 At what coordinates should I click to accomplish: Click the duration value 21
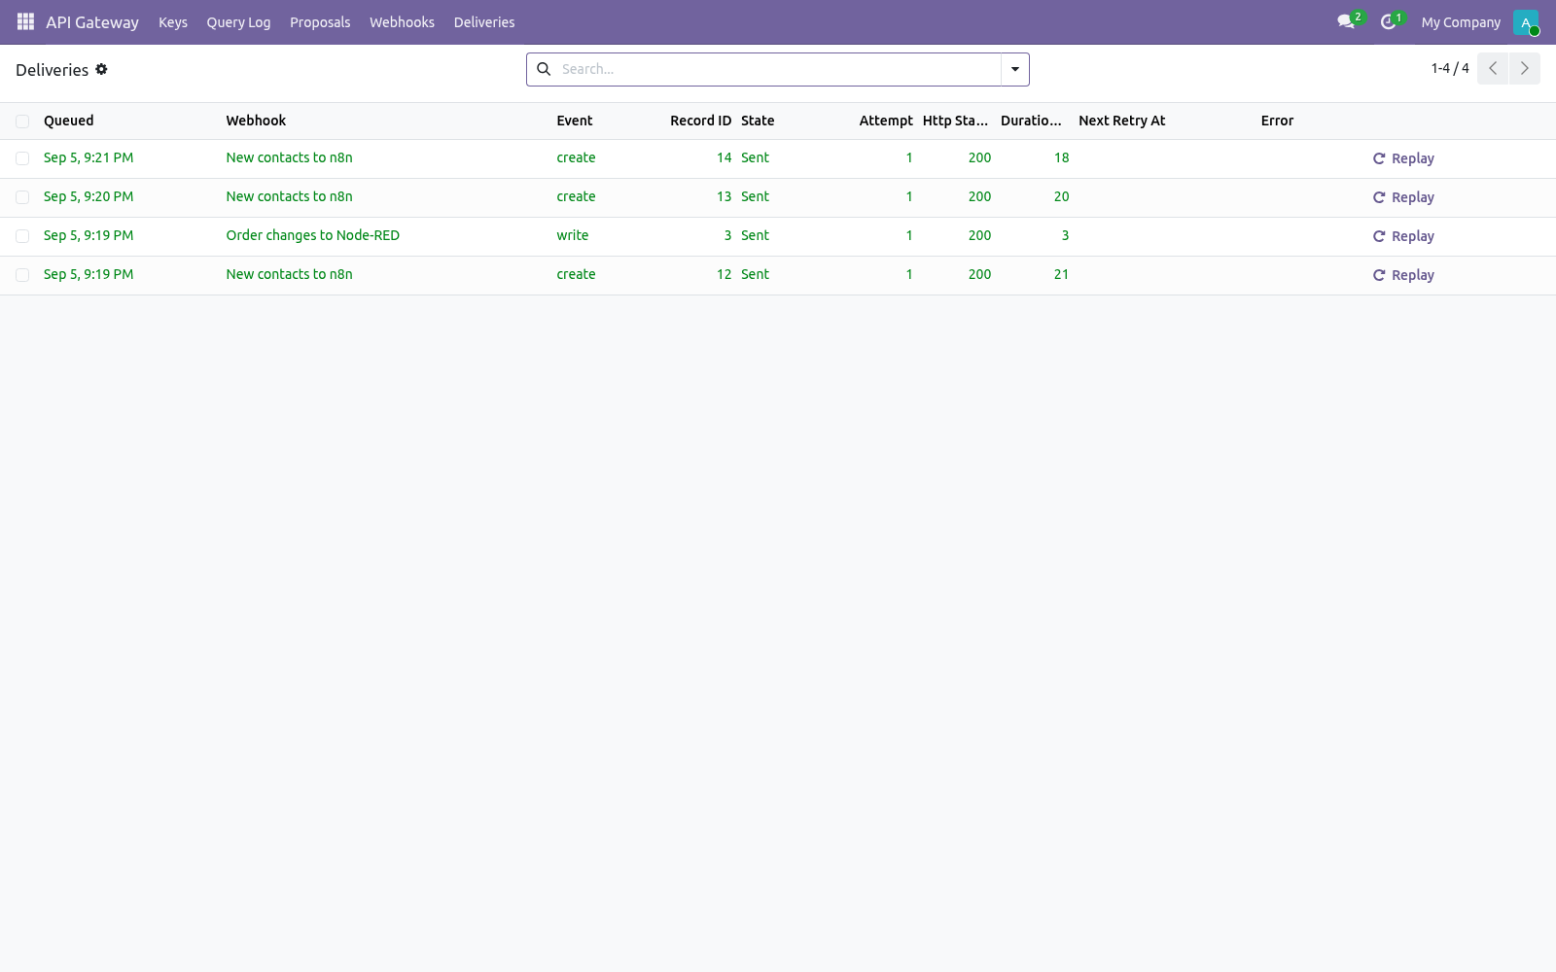[x=1061, y=274]
